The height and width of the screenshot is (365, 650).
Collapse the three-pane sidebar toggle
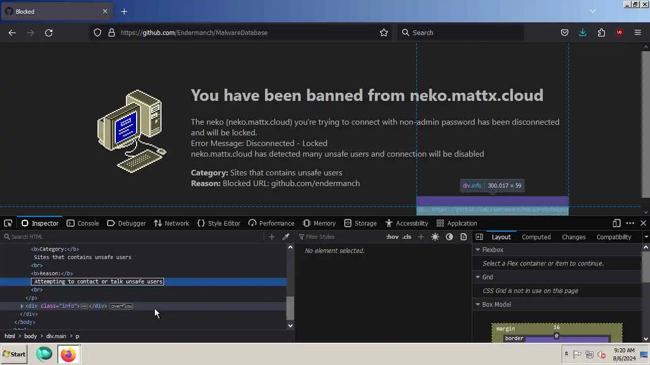click(x=479, y=237)
